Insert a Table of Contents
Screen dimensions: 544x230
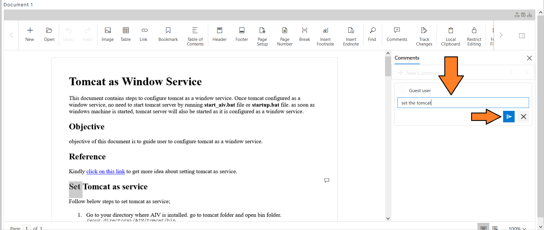tap(195, 36)
